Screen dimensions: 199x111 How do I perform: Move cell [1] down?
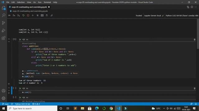pos(9,42)
